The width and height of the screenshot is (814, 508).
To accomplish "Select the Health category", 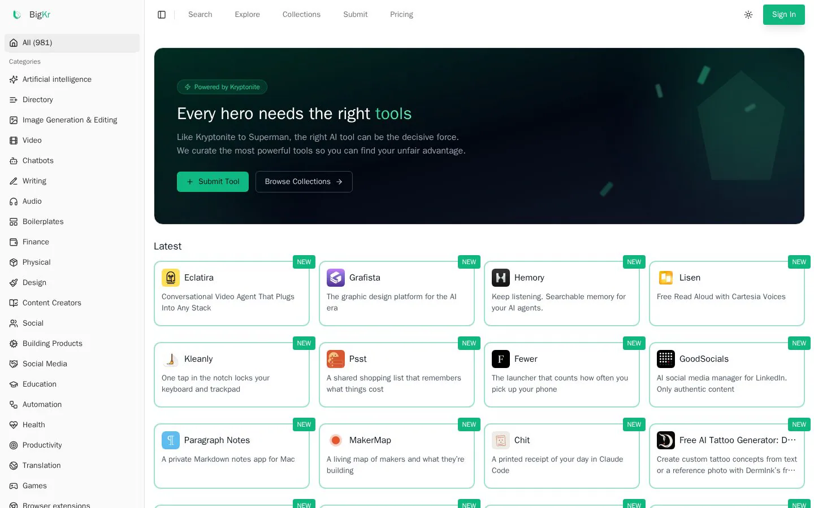I will point(72,425).
